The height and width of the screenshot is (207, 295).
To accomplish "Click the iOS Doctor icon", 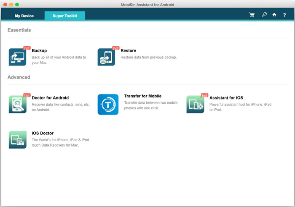I will click(x=18, y=140).
